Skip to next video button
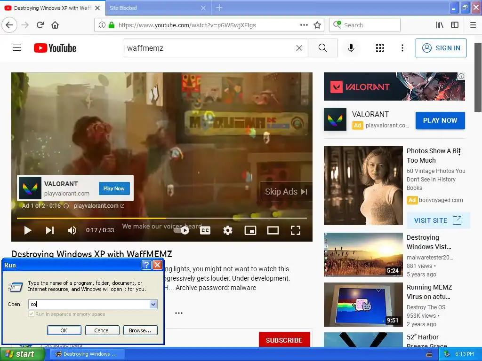 [x=50, y=230]
